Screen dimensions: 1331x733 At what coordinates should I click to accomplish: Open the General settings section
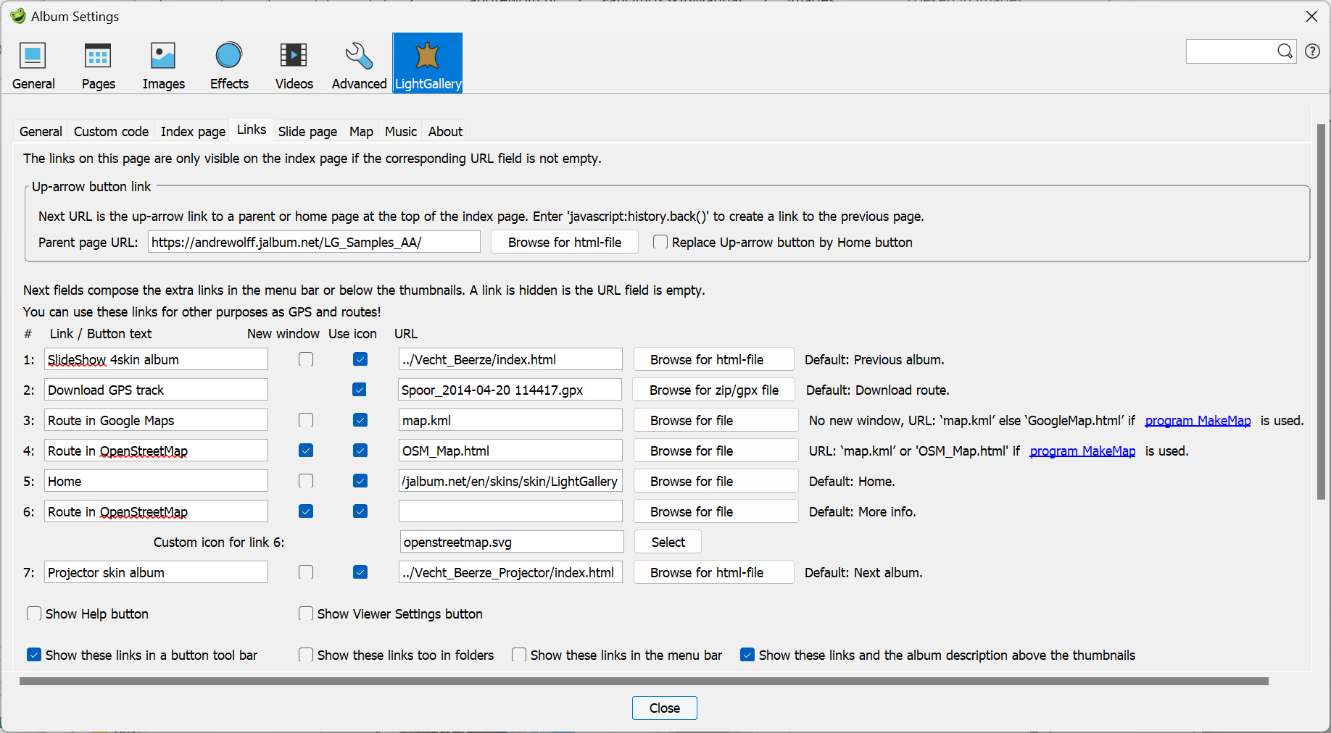(x=33, y=64)
